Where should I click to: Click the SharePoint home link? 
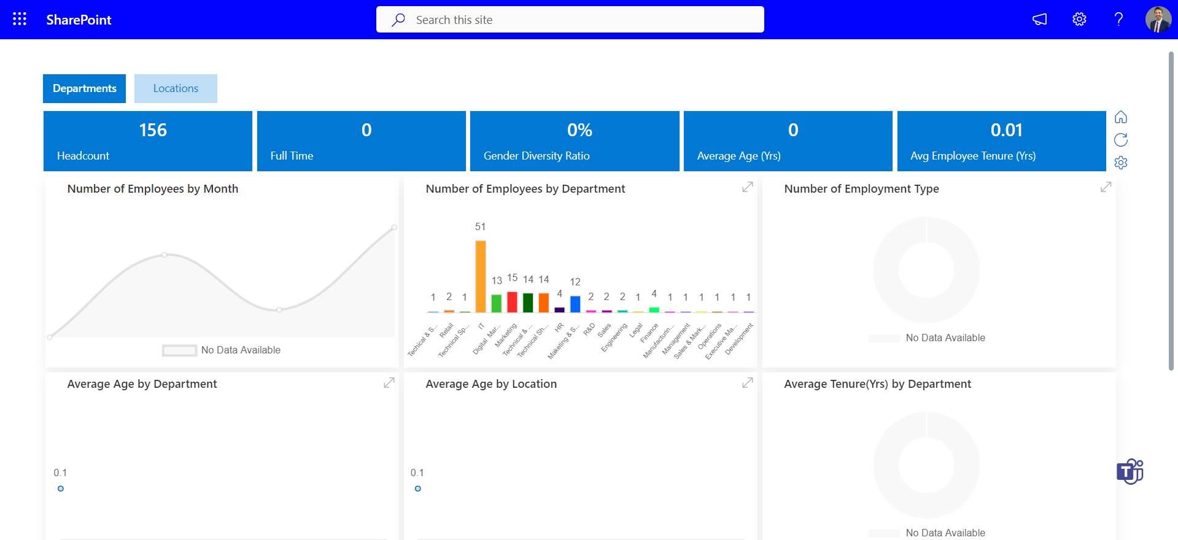79,20
